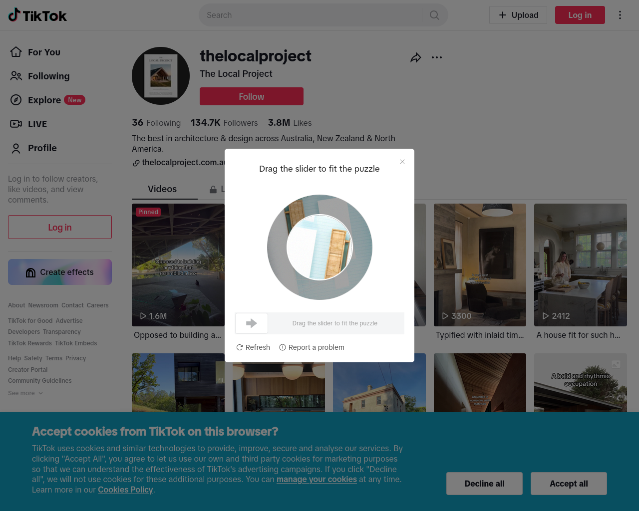This screenshot has height=511, width=639.
Task: Open Creator Portal link
Action: pyautogui.click(x=28, y=370)
